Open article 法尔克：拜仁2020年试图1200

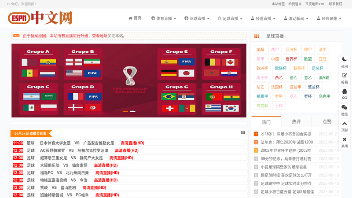287,142
